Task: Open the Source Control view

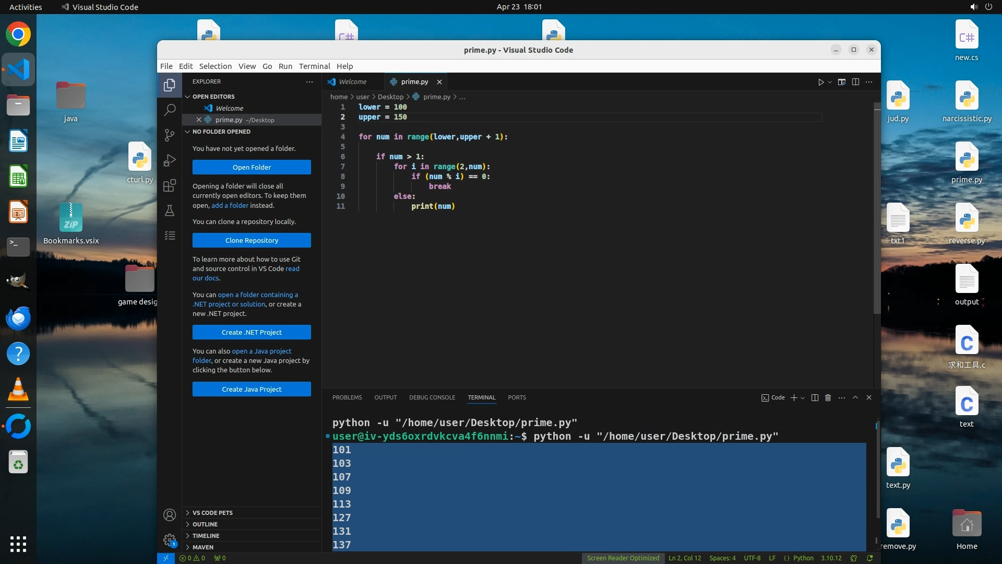Action: [170, 135]
